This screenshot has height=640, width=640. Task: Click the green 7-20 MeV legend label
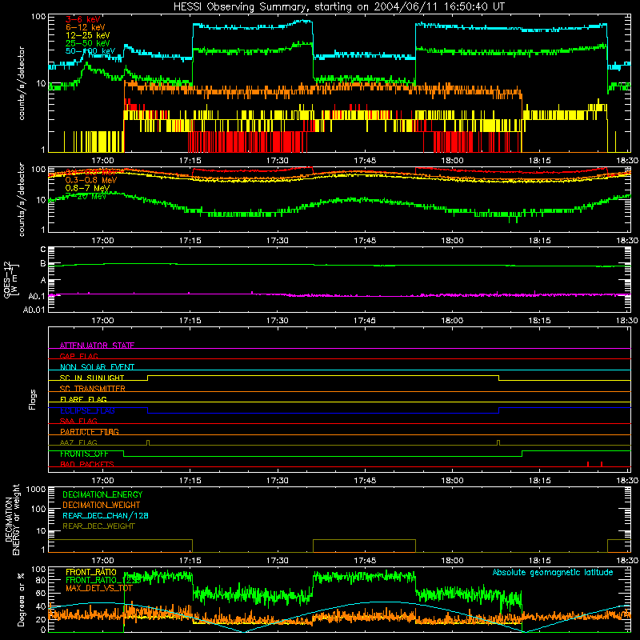(x=86, y=196)
